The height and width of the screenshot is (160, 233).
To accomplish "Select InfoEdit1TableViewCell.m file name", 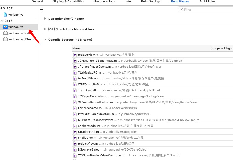I will pos(96,114).
